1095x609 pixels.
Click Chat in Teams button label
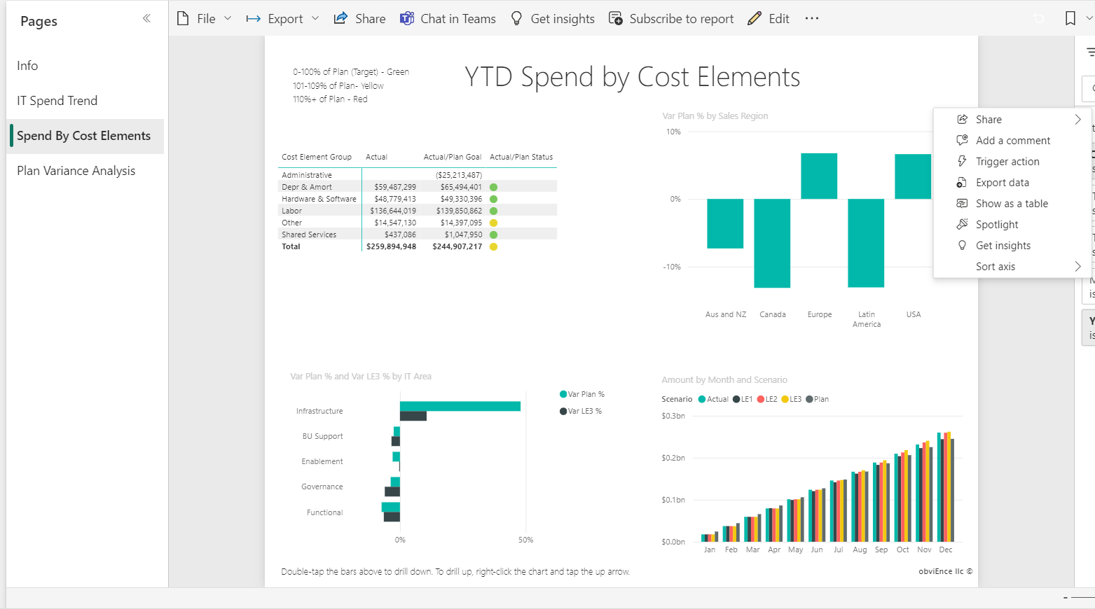click(458, 19)
